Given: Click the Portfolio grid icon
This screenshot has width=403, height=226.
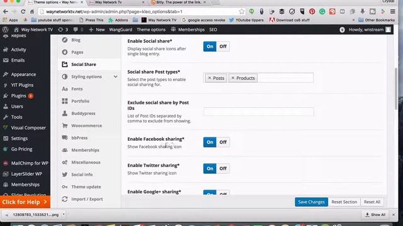Looking at the screenshot, I should click(x=65, y=101).
